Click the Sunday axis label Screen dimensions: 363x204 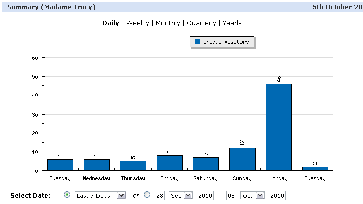242,178
